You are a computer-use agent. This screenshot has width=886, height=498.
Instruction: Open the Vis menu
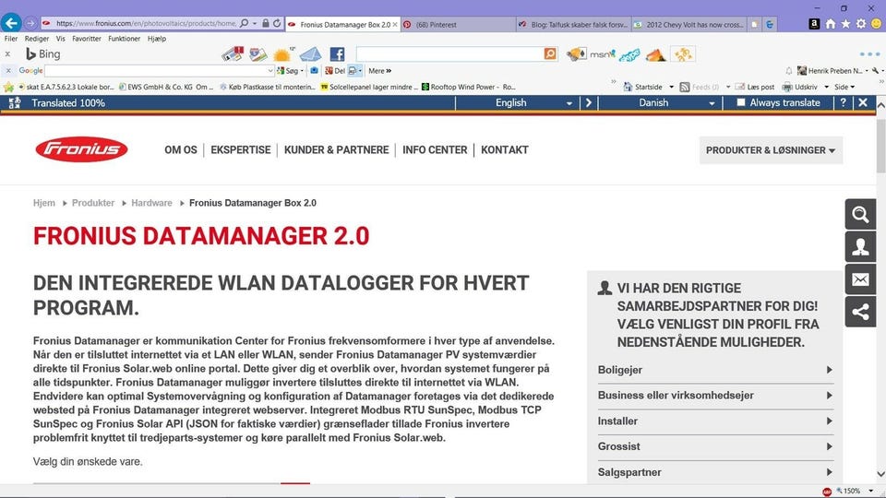tap(61, 39)
